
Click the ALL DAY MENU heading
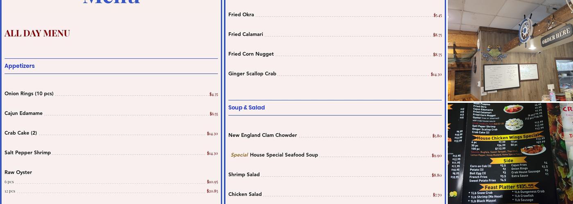(37, 33)
